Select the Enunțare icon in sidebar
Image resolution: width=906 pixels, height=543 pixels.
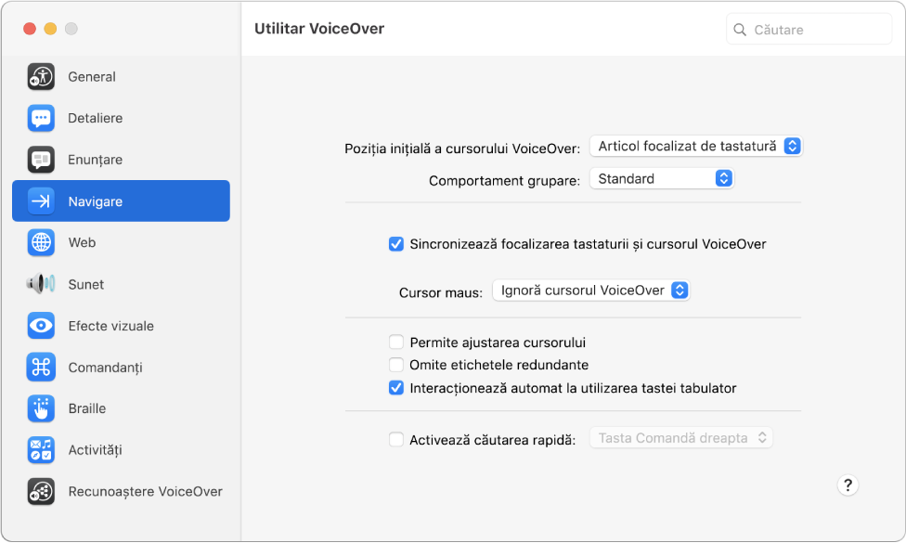41,160
